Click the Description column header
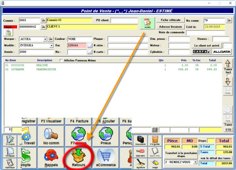This screenshot has height=170, width=236. [x=45, y=60]
